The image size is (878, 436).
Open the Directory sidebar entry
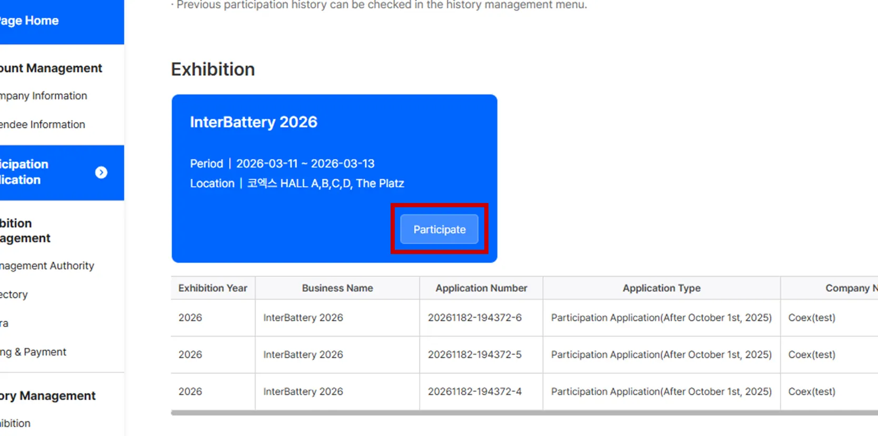pos(14,295)
